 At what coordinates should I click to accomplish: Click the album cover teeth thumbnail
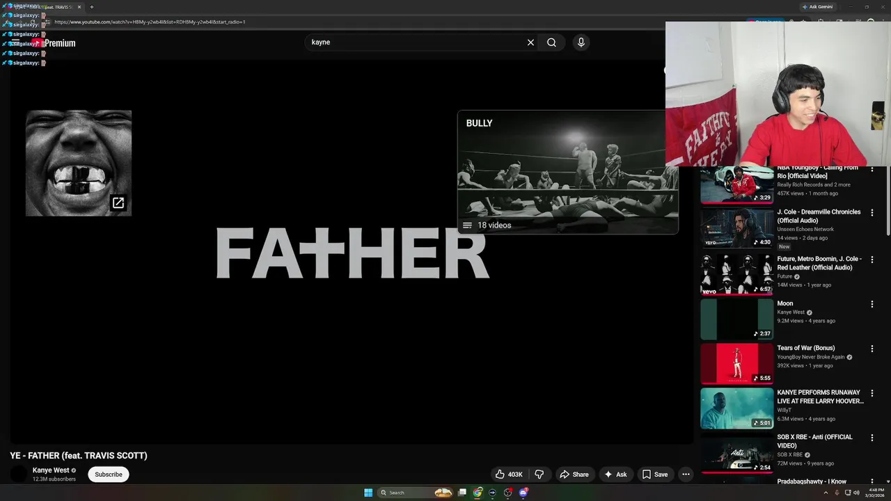coord(79,163)
